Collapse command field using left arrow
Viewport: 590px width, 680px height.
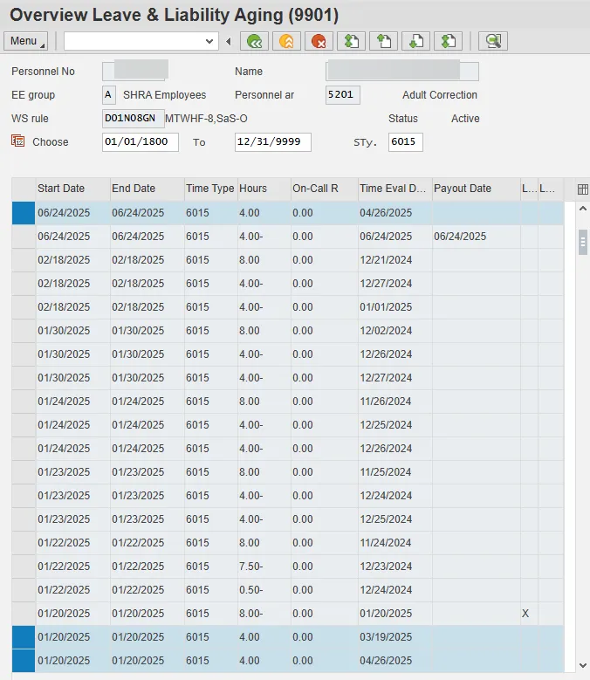229,41
